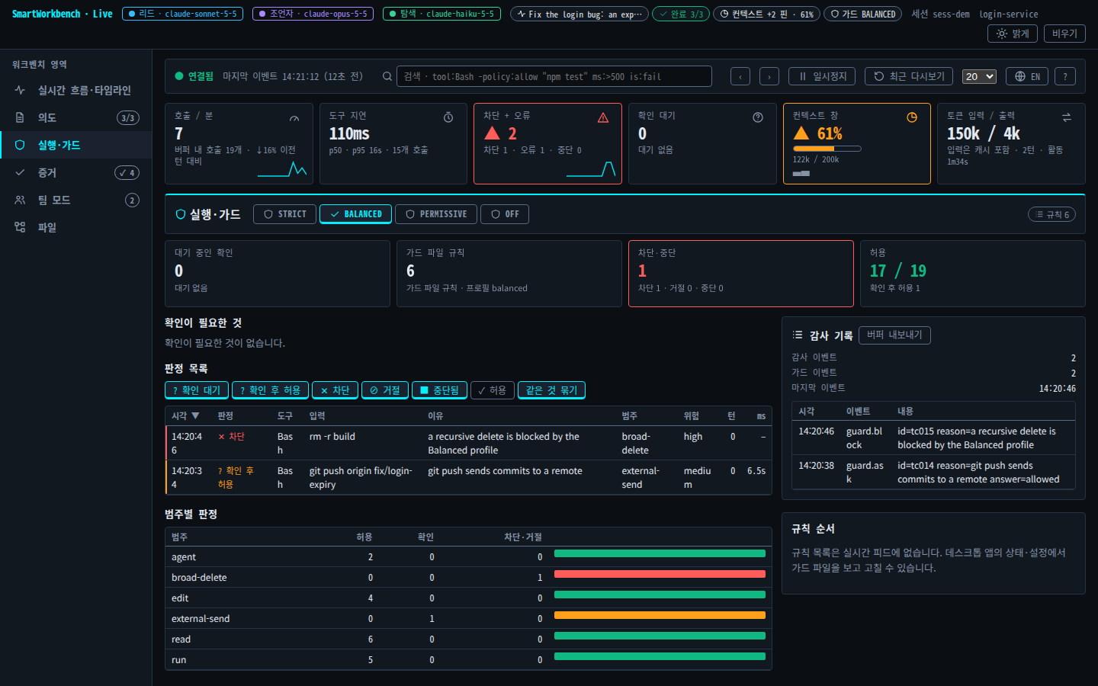Click the search magnifier icon
The width and height of the screenshot is (1098, 686).
tap(387, 76)
